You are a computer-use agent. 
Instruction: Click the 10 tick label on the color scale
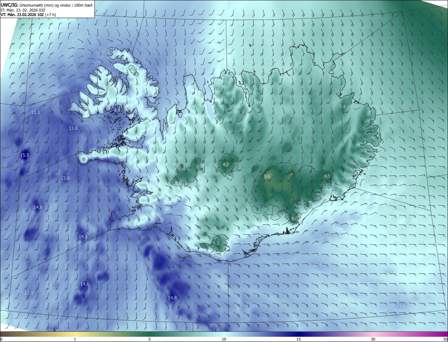tap(224, 340)
